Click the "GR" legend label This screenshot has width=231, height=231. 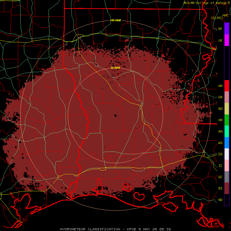tap(220, 97)
